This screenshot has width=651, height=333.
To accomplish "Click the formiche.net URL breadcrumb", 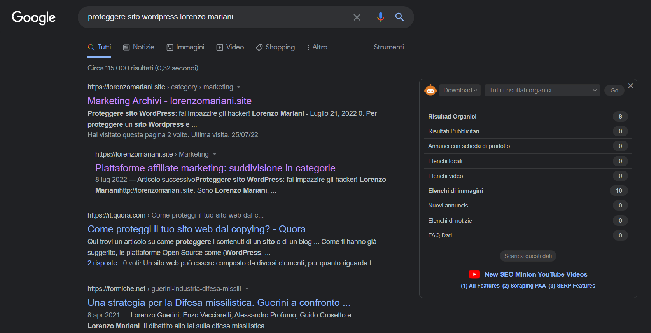I will tap(164, 289).
